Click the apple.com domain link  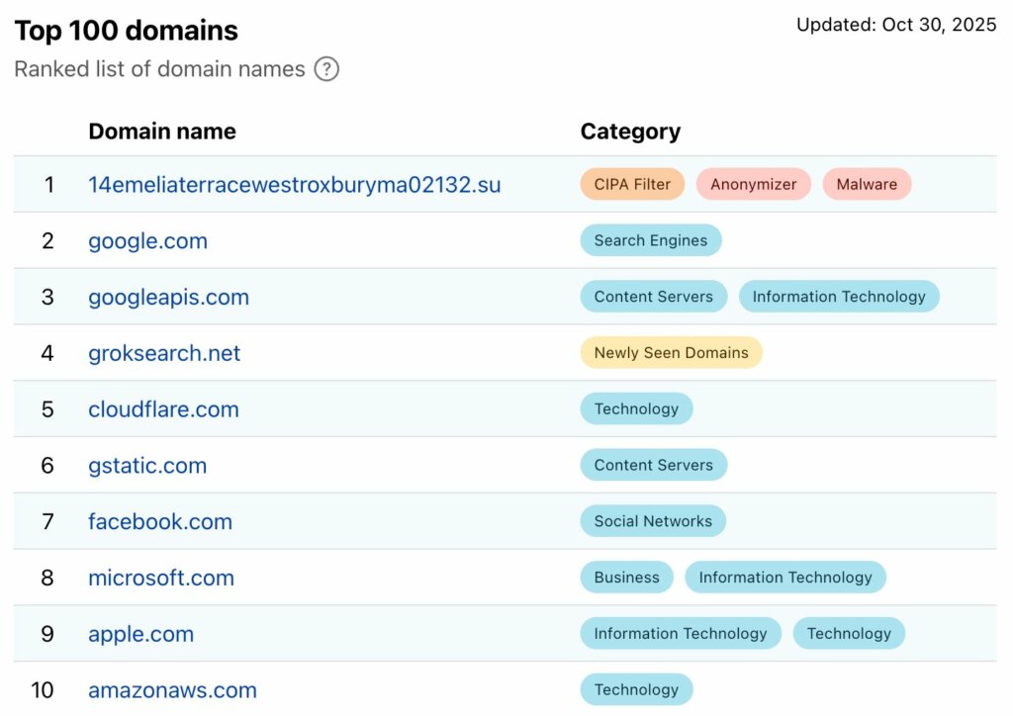tap(140, 634)
